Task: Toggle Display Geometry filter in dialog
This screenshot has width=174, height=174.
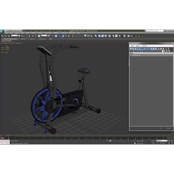Action: tap(131, 48)
